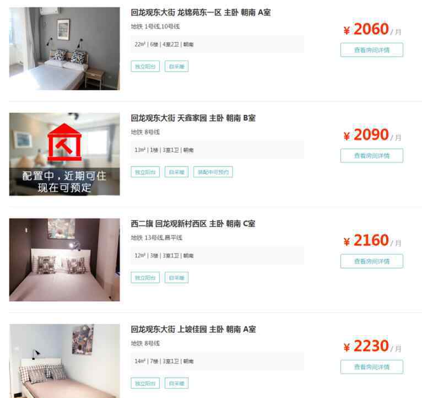Click 查看房间详情 button for the ¥2060 room
Image resolution: width=422 pixels, height=398 pixels.
(x=372, y=50)
